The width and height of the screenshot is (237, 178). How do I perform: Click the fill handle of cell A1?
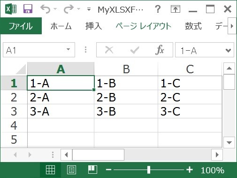point(94,90)
